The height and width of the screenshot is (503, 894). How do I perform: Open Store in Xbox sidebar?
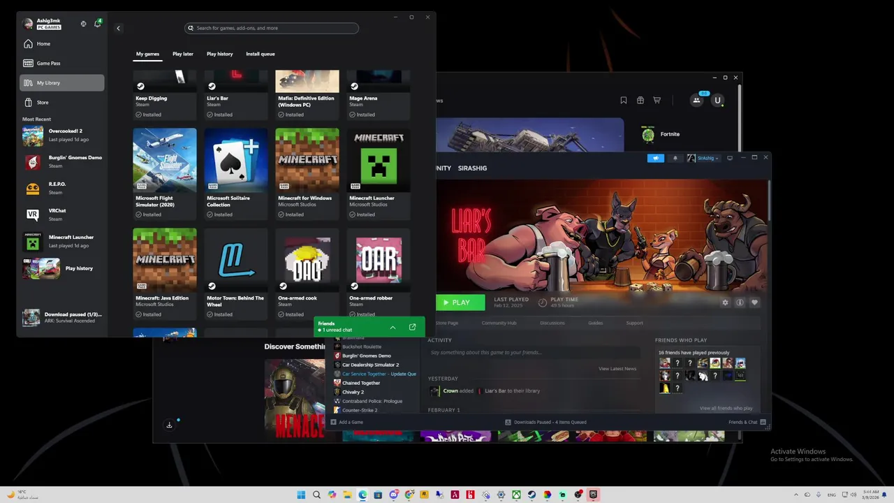tap(62, 102)
